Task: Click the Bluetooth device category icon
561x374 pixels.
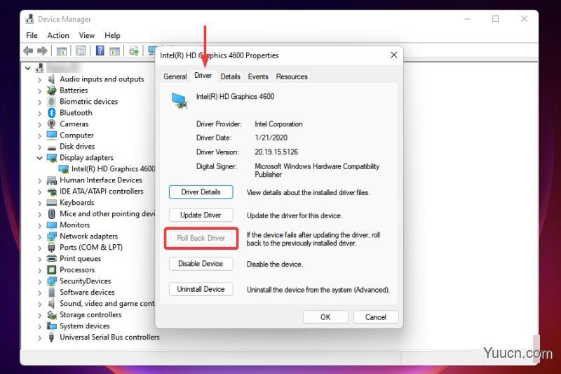Action: pyautogui.click(x=51, y=113)
